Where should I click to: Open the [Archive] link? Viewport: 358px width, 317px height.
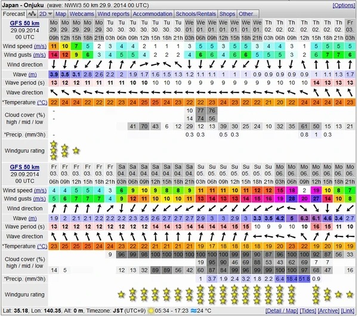click(x=328, y=311)
